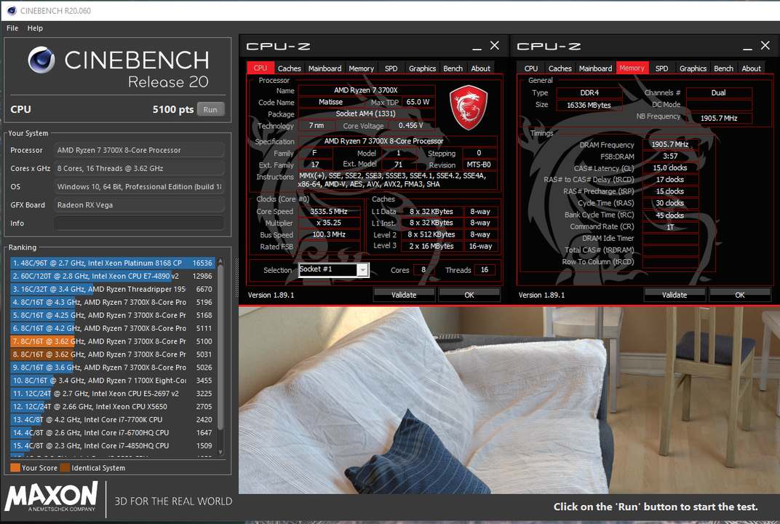Image resolution: width=780 pixels, height=524 pixels.
Task: Click Validate in right CPU-Z window
Action: pyautogui.click(x=674, y=295)
